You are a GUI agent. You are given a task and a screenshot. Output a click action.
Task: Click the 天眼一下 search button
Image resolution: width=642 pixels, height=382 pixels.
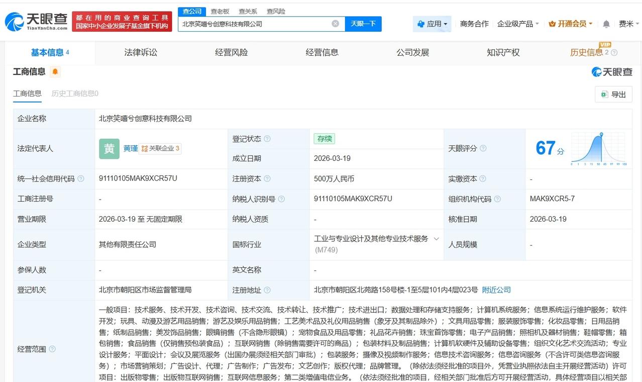click(x=362, y=23)
